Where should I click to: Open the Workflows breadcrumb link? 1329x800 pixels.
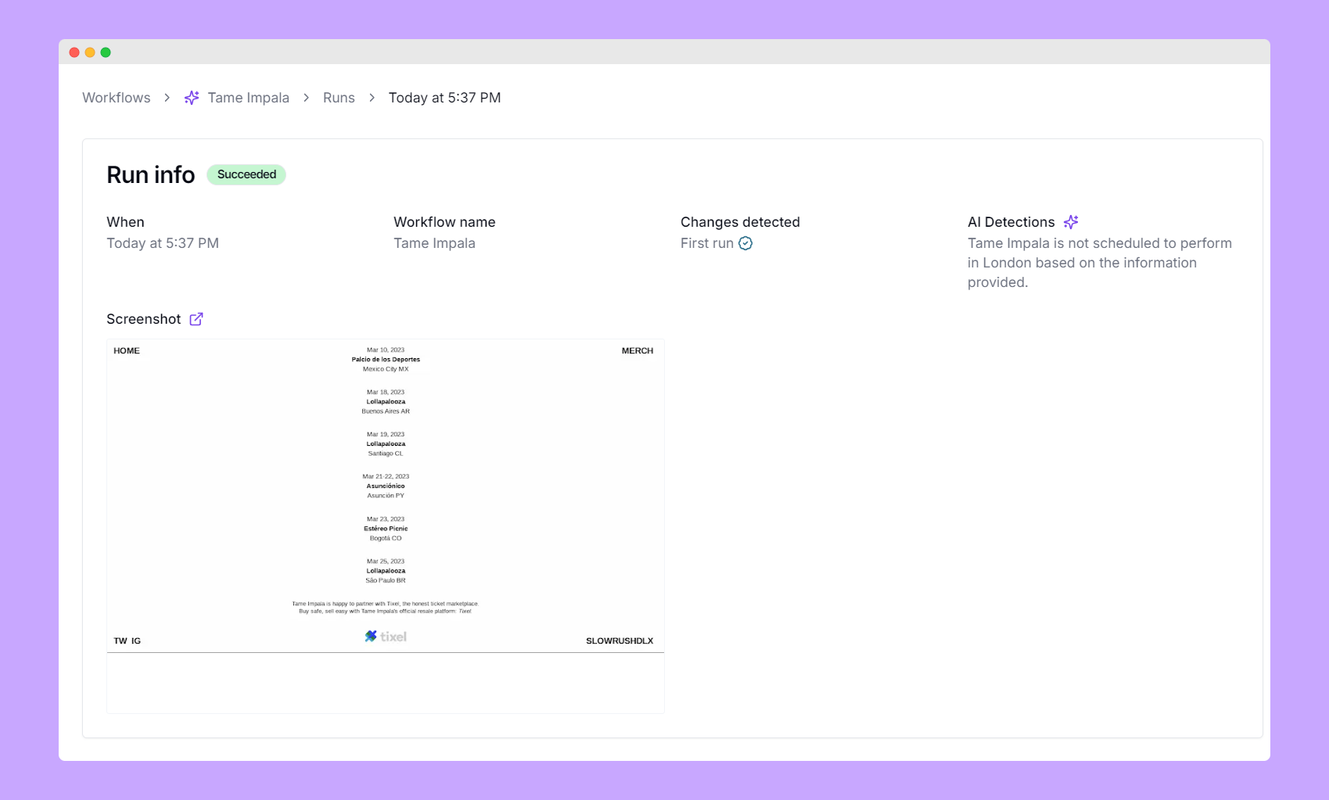point(116,98)
